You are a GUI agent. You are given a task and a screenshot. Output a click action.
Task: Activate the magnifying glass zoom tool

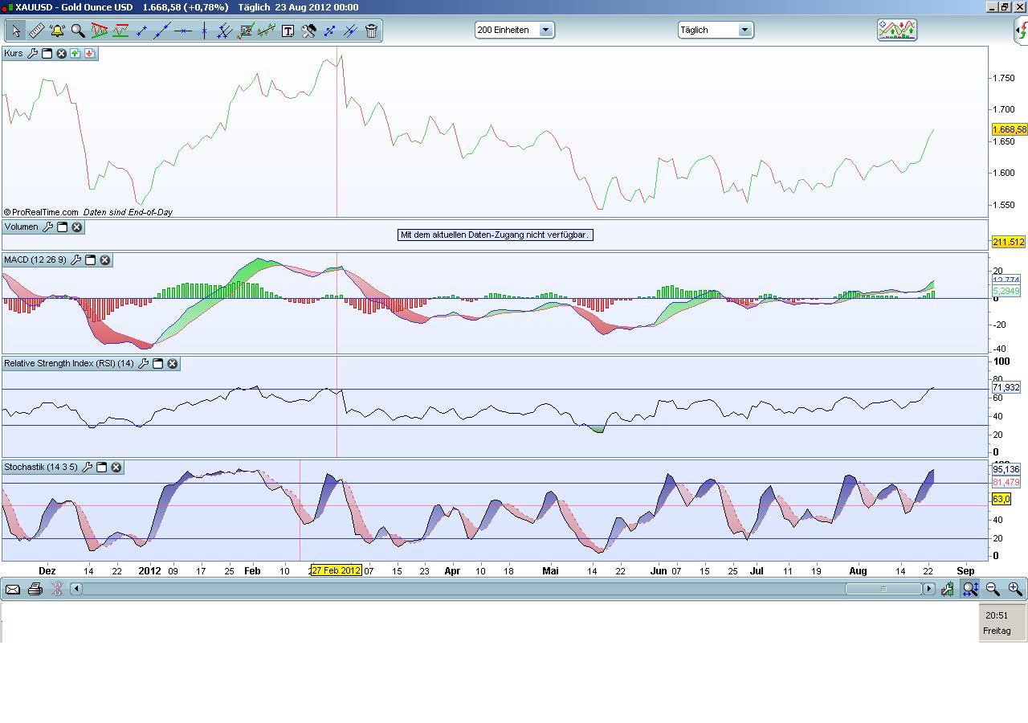click(x=78, y=31)
